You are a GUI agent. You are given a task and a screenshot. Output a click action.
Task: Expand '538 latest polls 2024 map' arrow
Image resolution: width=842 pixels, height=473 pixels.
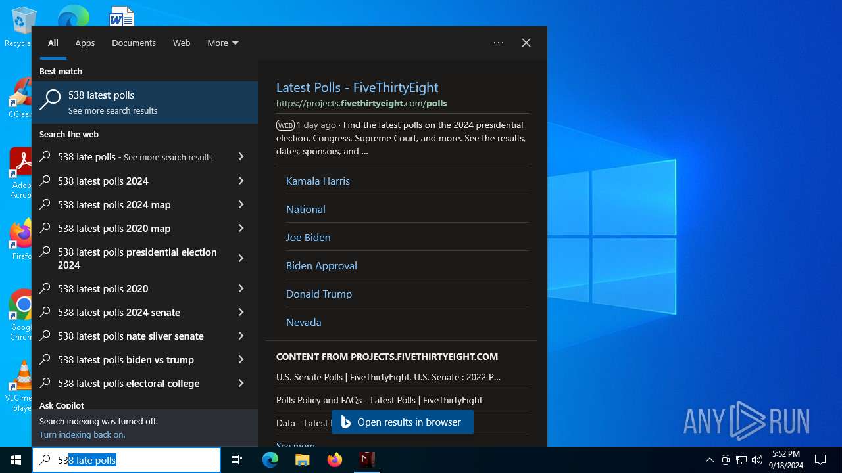pyautogui.click(x=241, y=204)
